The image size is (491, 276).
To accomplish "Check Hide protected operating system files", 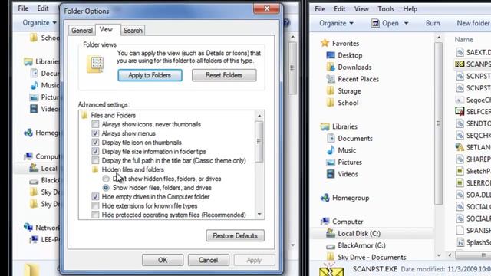I will pyautogui.click(x=95, y=215).
